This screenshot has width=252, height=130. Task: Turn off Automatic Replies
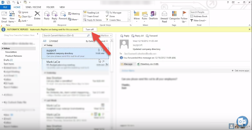90,29
